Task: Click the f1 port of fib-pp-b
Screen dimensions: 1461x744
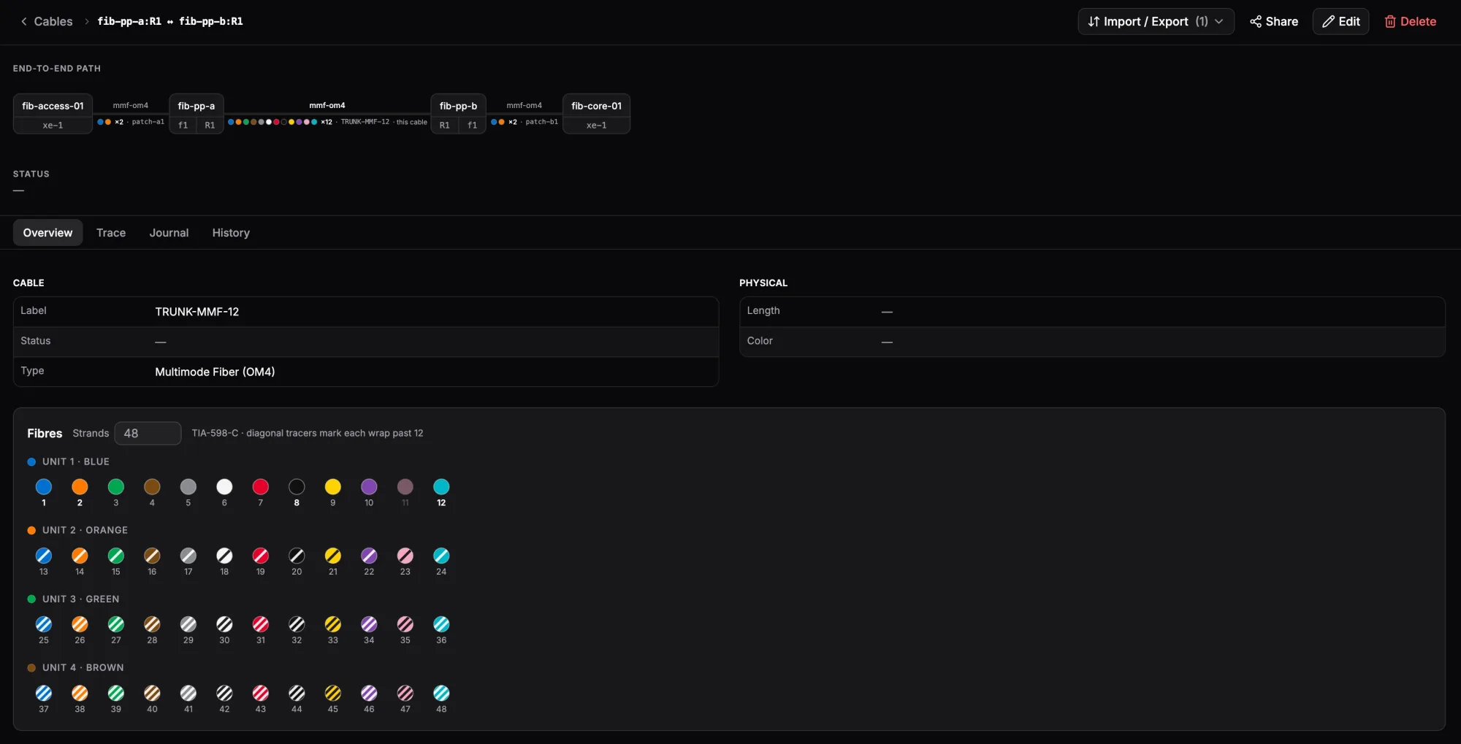Action: [472, 125]
